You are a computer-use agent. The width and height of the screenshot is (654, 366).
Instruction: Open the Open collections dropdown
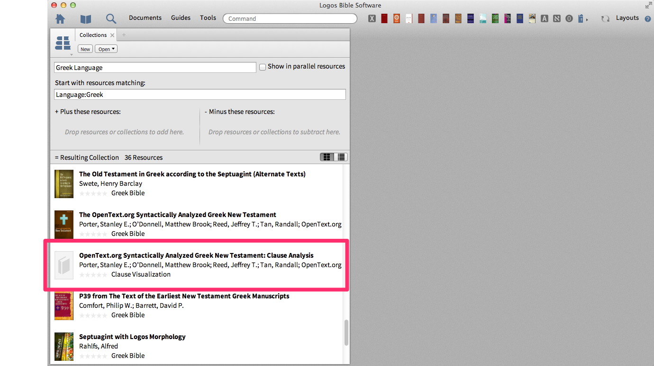tap(106, 49)
